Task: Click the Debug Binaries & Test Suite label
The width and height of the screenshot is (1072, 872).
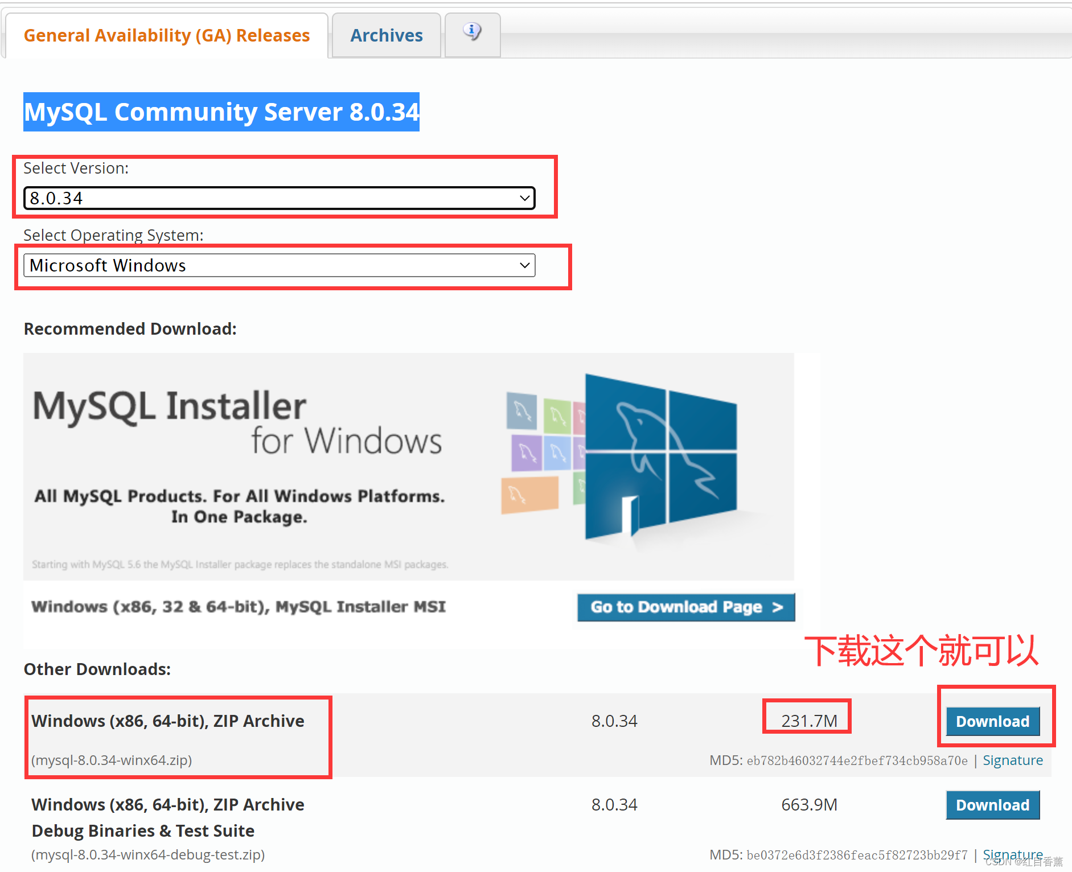Action: coord(143,831)
